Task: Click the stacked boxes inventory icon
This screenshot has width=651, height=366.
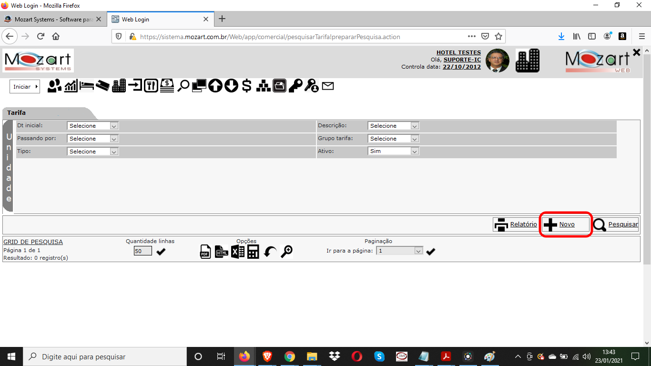Action: [x=264, y=86]
